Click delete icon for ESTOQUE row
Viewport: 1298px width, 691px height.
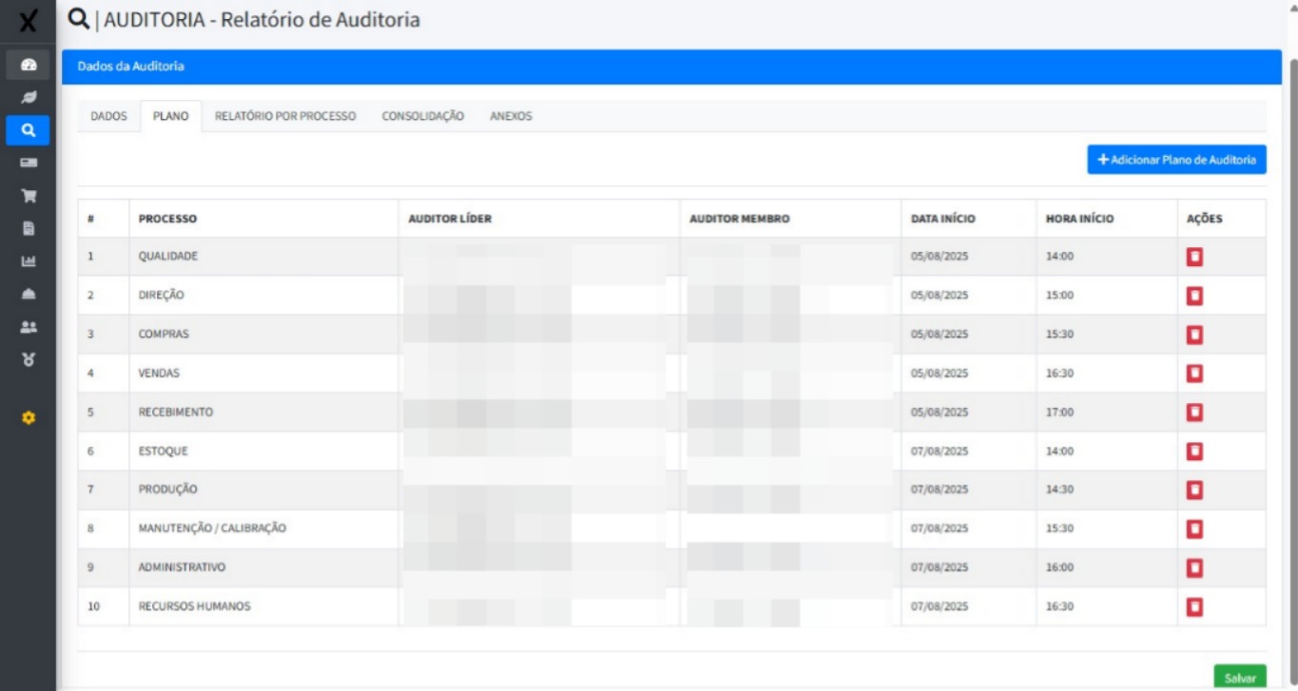point(1194,451)
